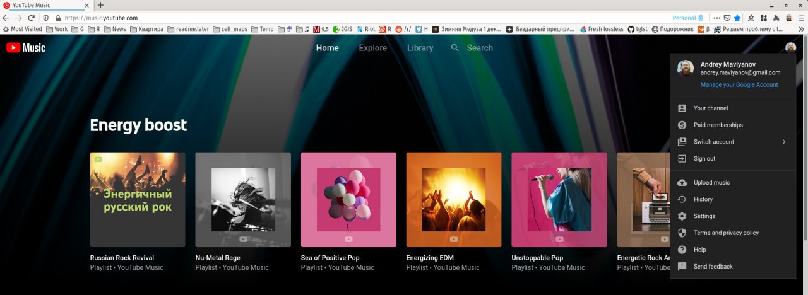The width and height of the screenshot is (808, 295).
Task: Close the YouTube Music browser tab
Action: tap(86, 5)
